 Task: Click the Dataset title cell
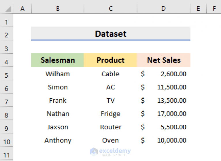click(111, 33)
